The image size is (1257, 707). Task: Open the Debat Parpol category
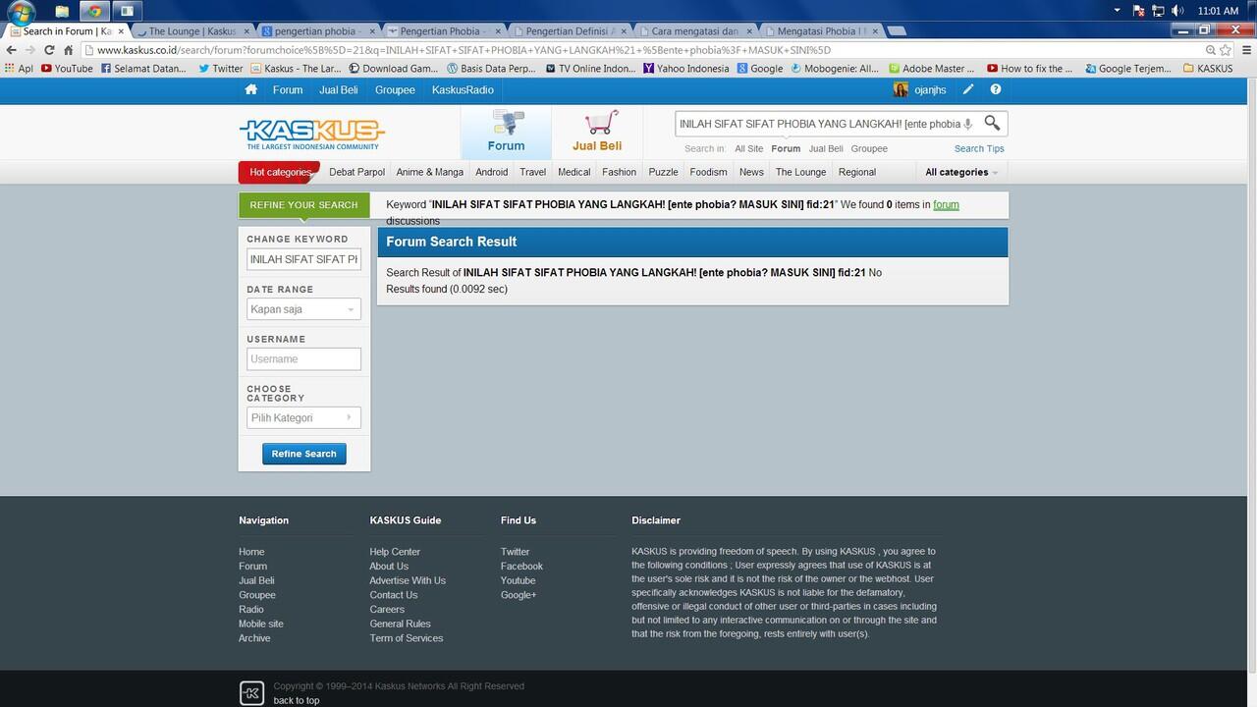click(x=356, y=172)
